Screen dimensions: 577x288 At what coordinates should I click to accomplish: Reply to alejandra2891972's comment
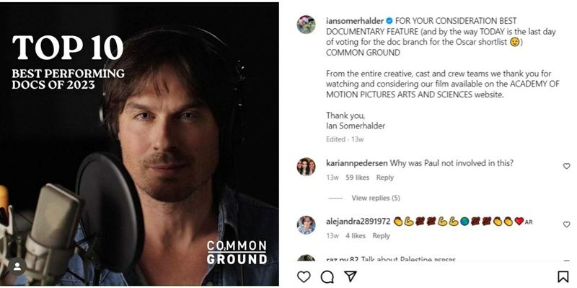click(381, 236)
